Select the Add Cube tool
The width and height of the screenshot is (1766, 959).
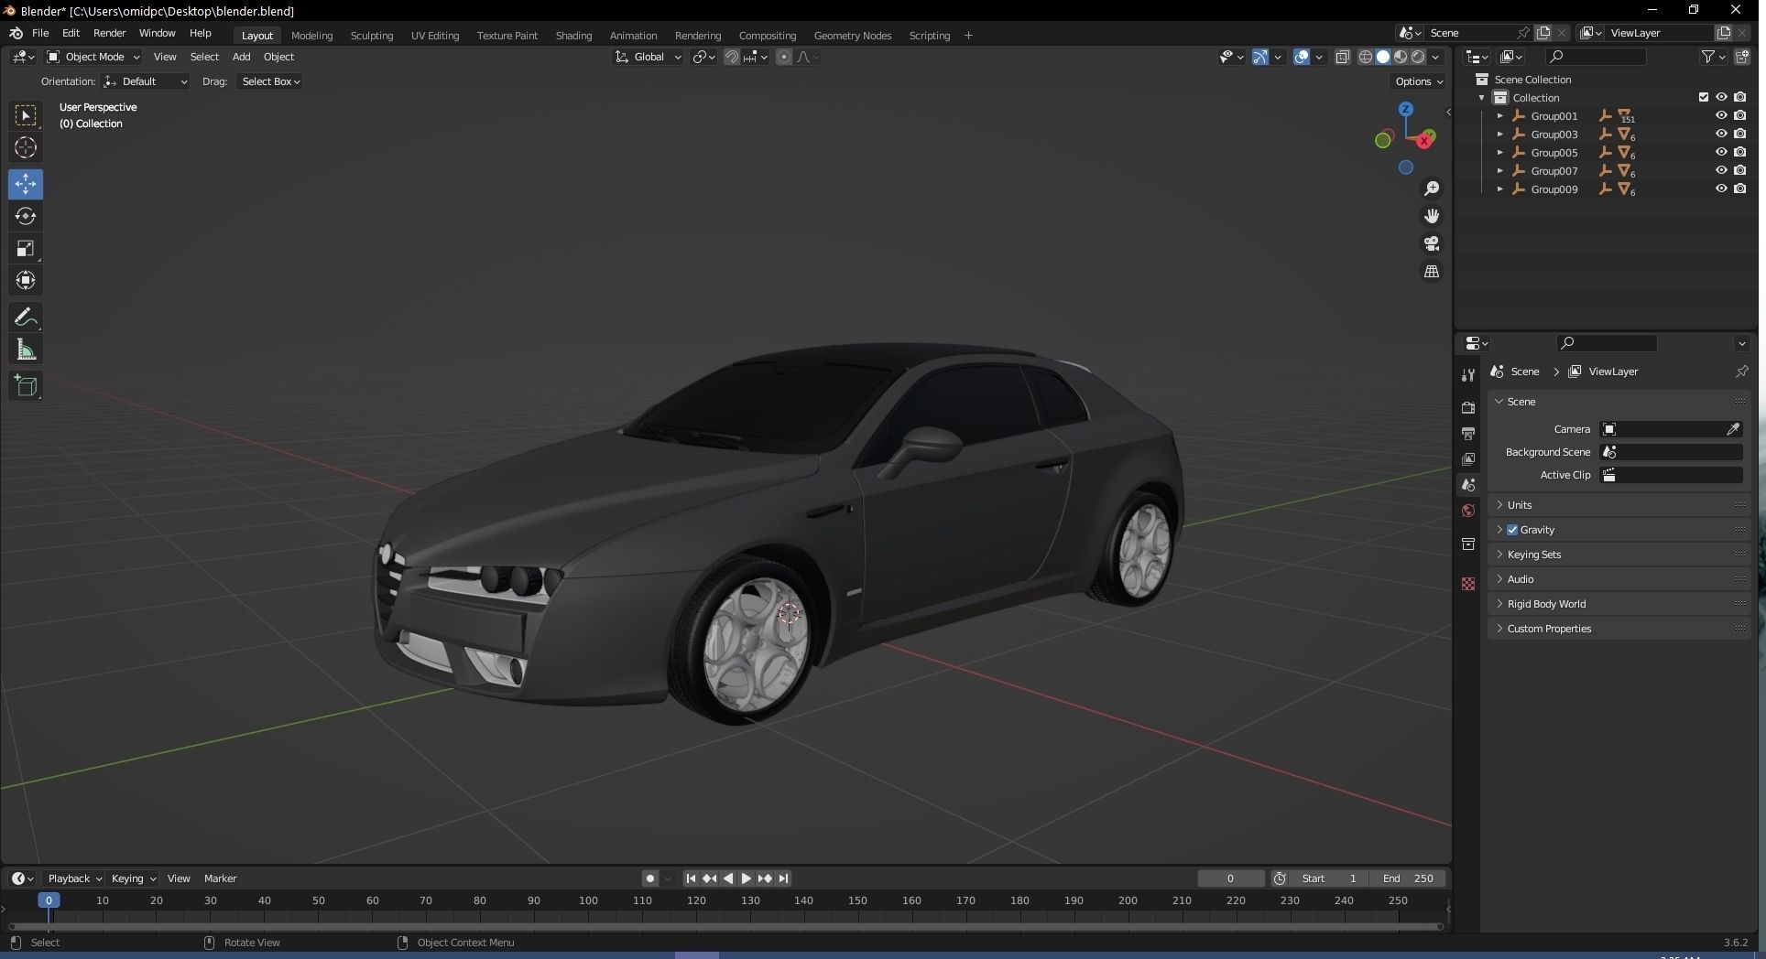[x=26, y=386]
